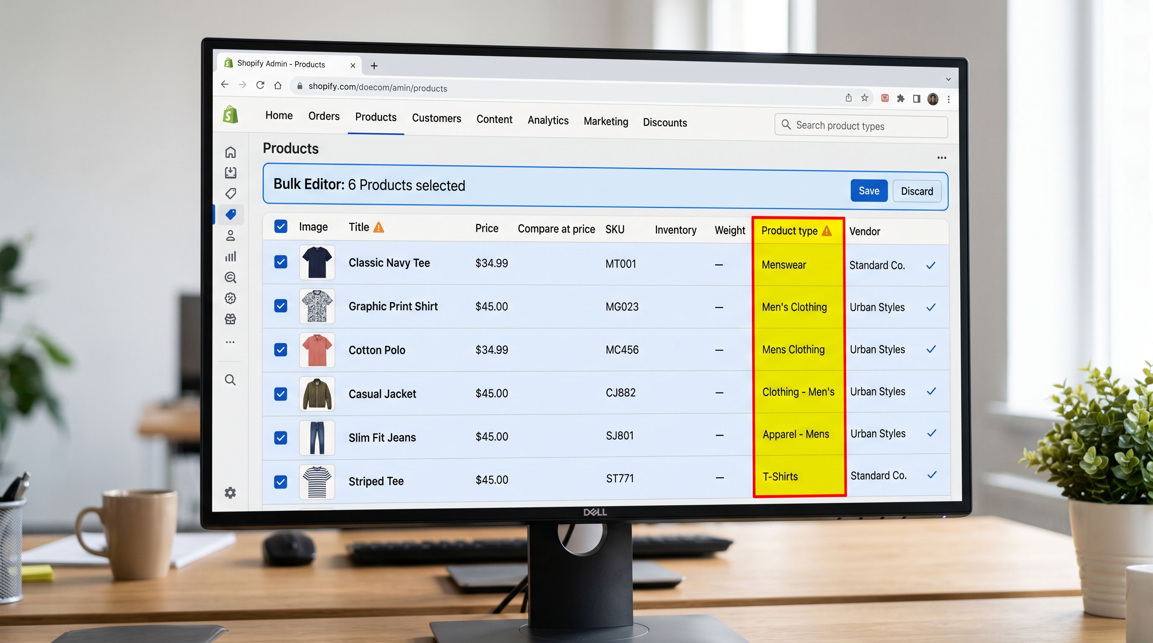Select the active Products tag sidebar icon
The image size is (1153, 643).
click(x=230, y=215)
